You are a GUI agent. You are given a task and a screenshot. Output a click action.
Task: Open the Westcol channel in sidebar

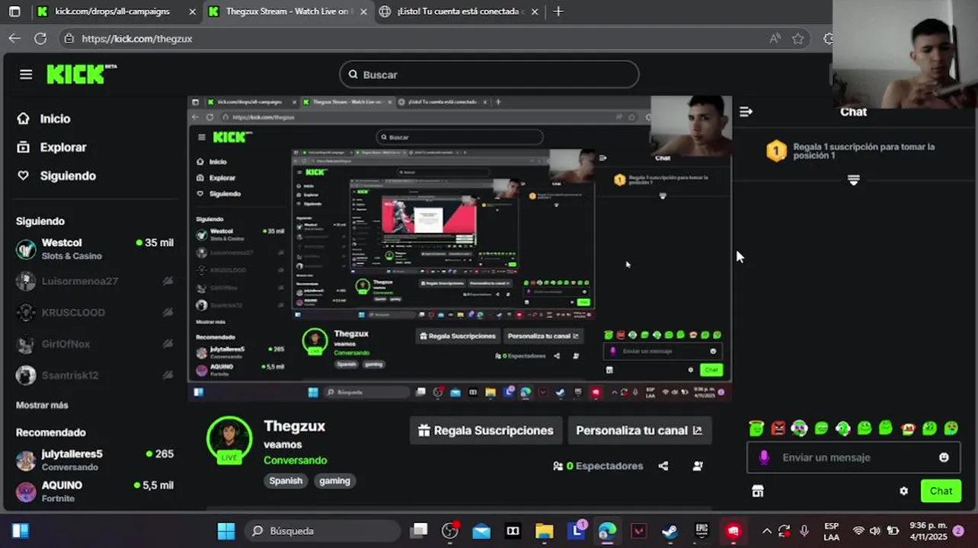pyautogui.click(x=94, y=249)
